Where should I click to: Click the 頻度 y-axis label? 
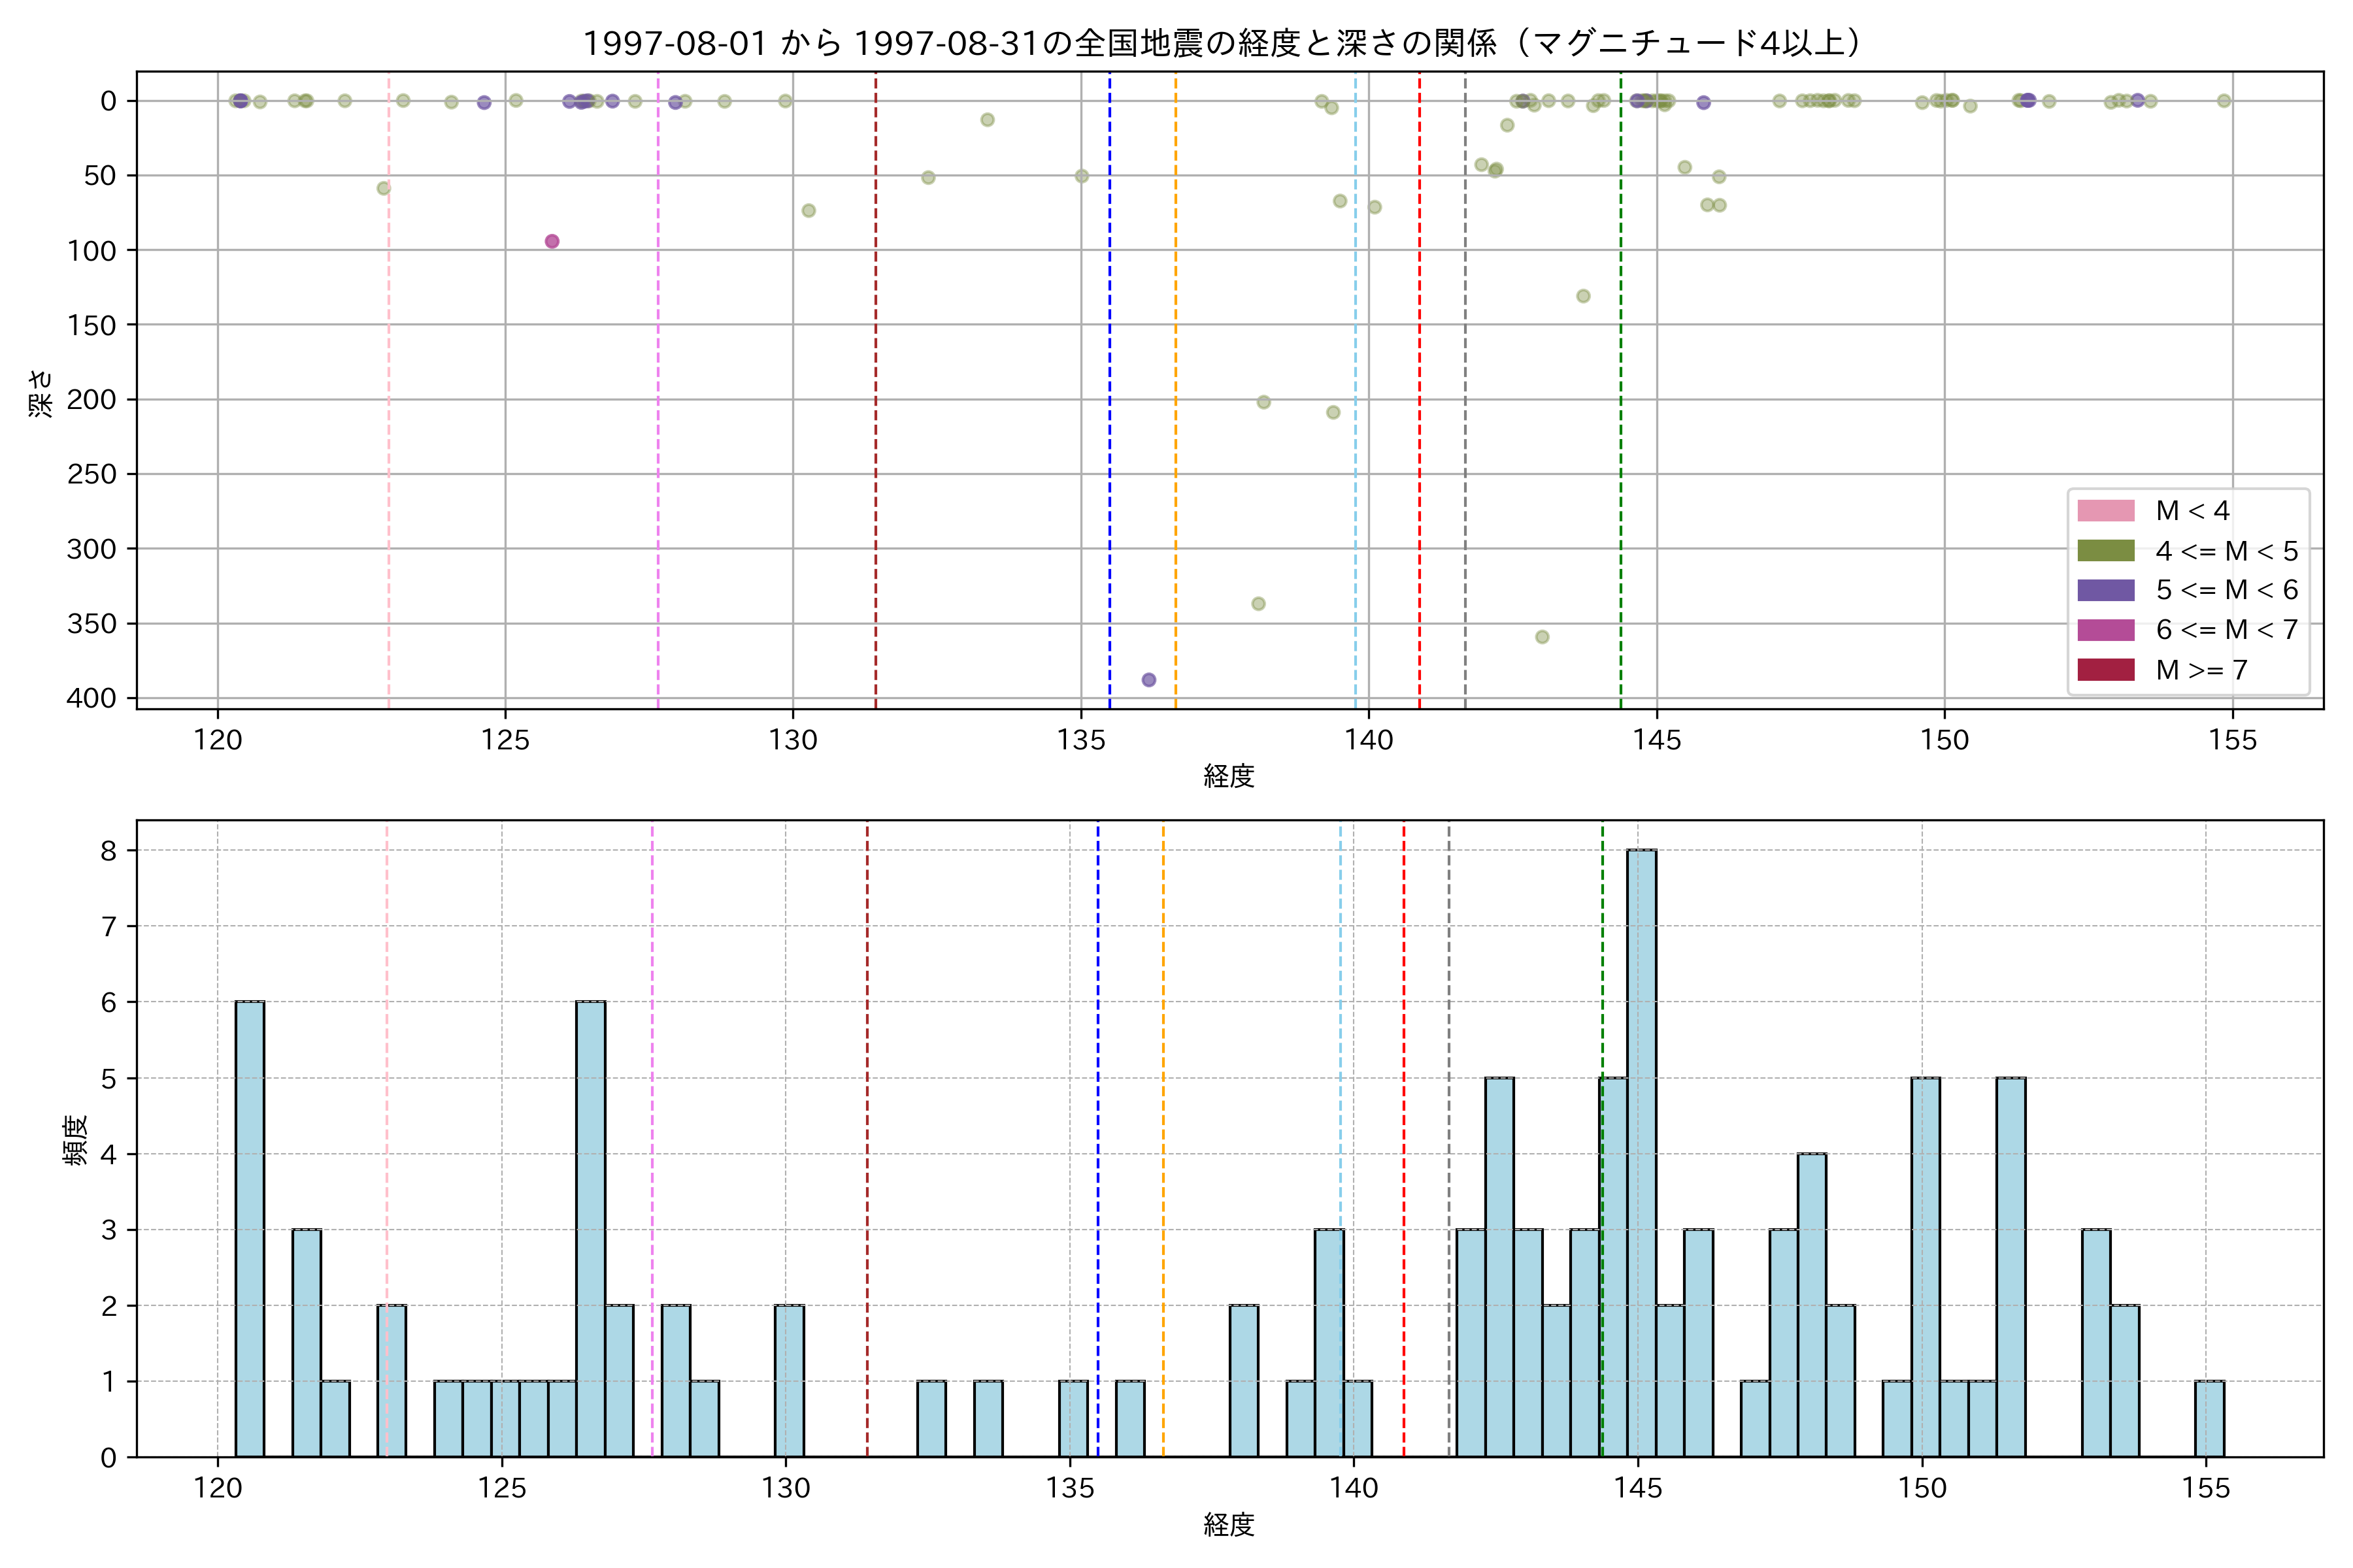76,1140
